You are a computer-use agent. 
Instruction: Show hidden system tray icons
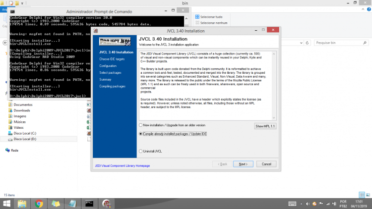pos(301,204)
